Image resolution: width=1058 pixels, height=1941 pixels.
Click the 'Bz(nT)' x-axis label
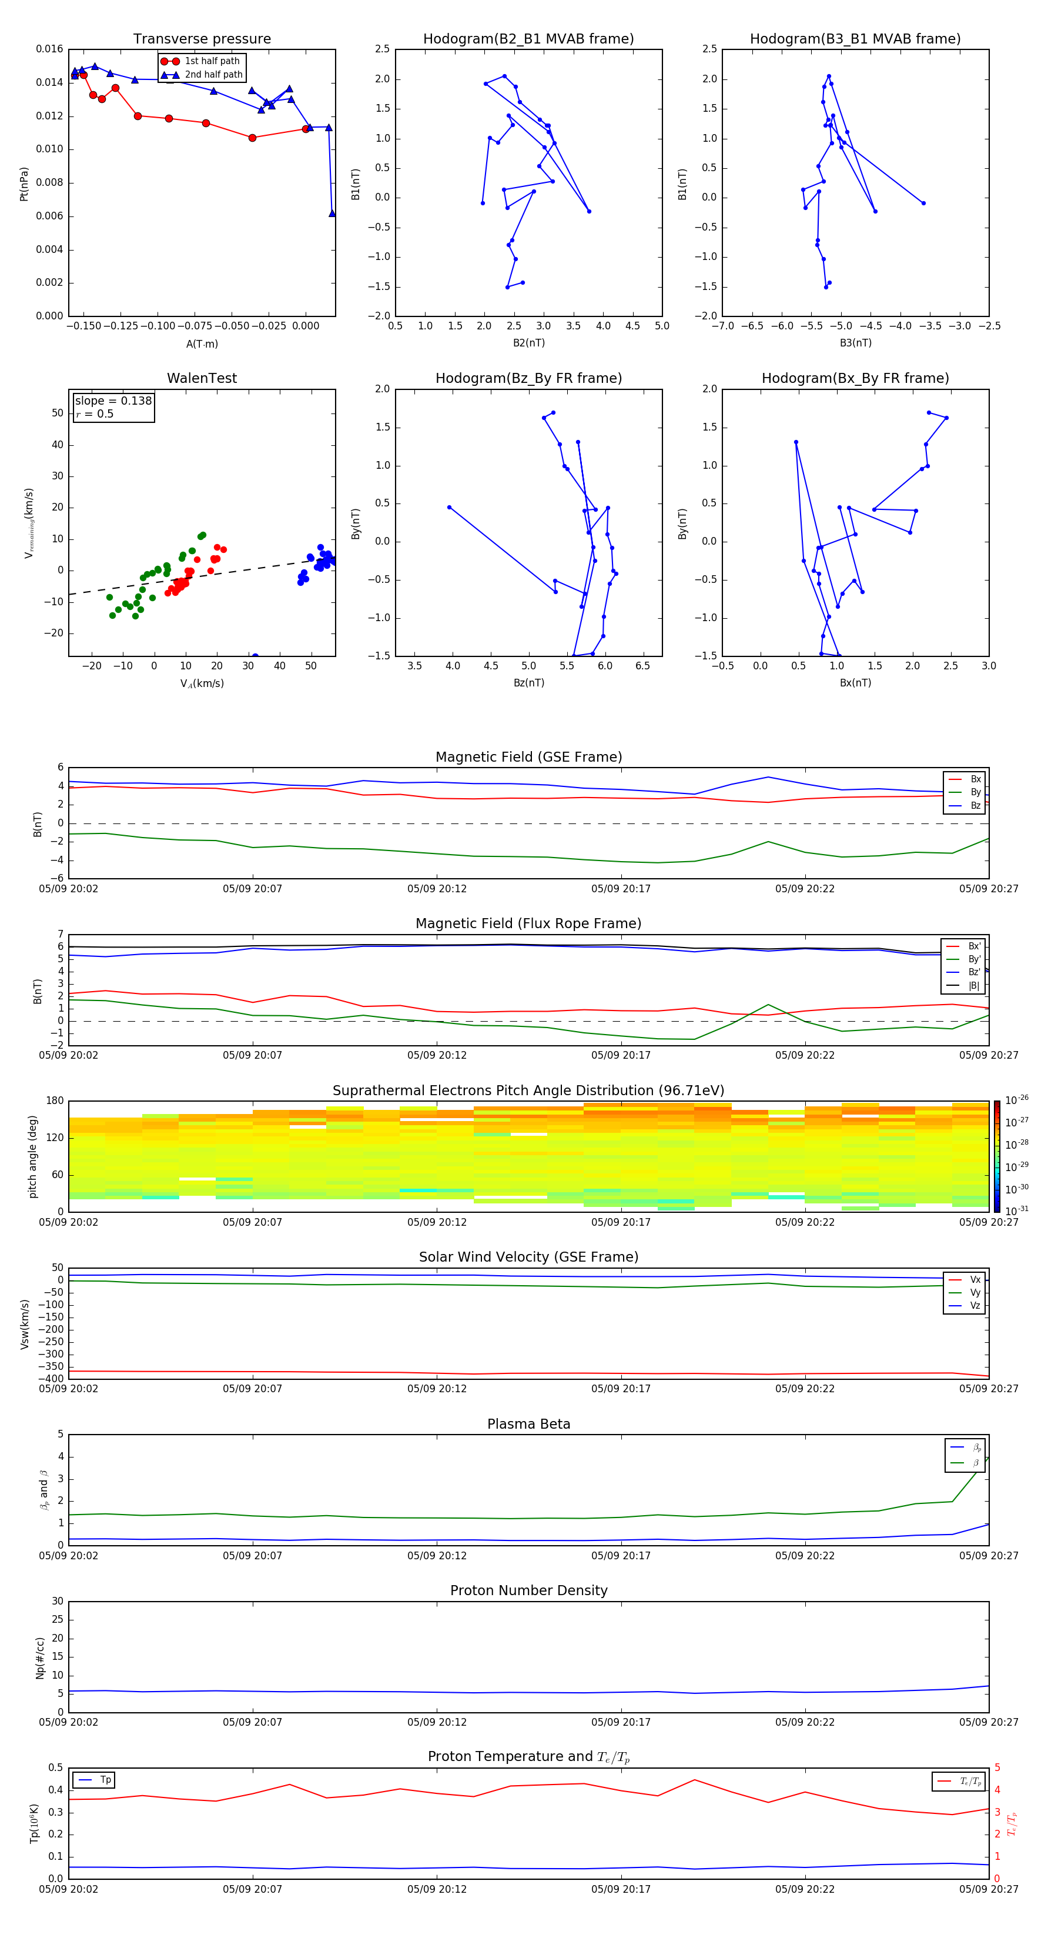click(x=528, y=683)
